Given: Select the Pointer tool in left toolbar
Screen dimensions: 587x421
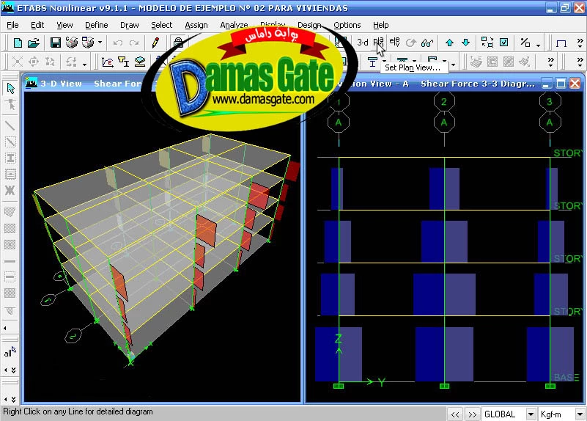Looking at the screenshot, I should click(x=10, y=89).
